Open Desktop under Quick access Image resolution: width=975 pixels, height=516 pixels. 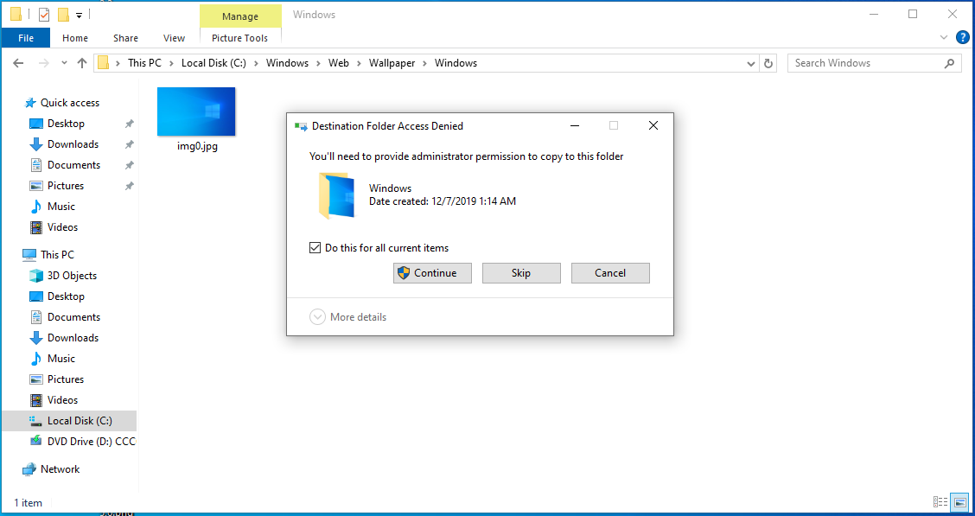pyautogui.click(x=66, y=123)
